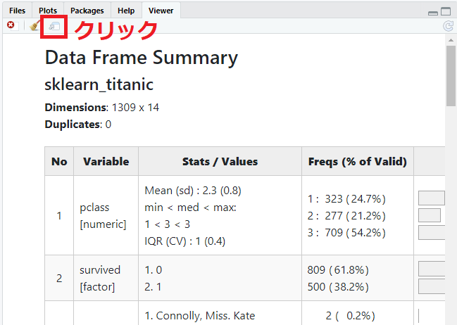
Task: Minimize the Viewer pane
Action: pos(433,11)
